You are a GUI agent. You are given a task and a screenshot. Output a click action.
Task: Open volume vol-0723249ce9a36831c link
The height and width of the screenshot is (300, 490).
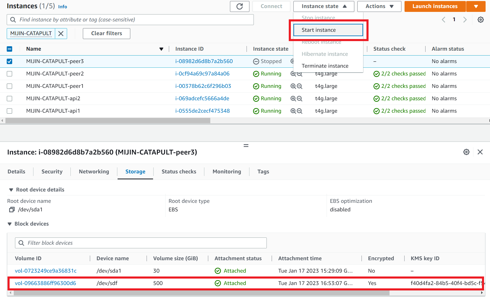coord(46,271)
